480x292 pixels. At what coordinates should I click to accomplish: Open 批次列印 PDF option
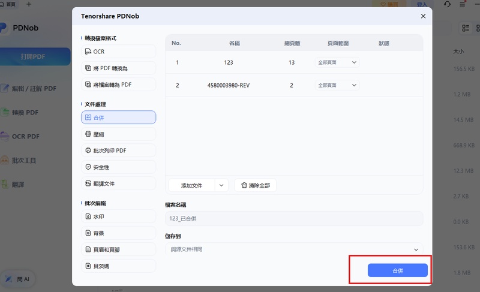118,150
